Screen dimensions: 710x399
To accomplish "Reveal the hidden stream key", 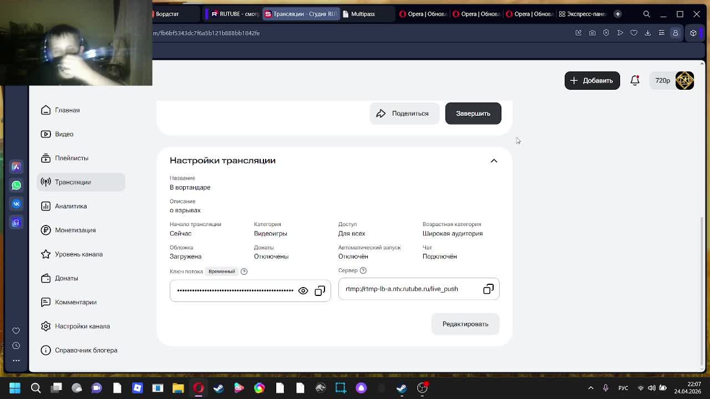I will coord(303,291).
